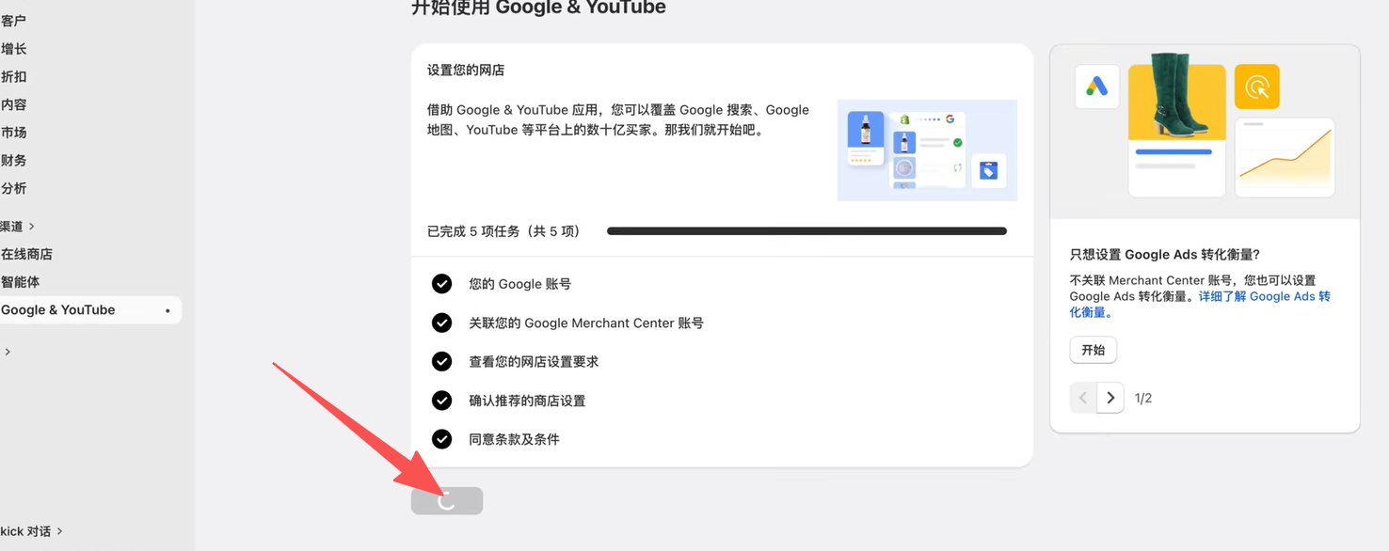
Task: Go to next card with right chevron
Action: point(1110,398)
